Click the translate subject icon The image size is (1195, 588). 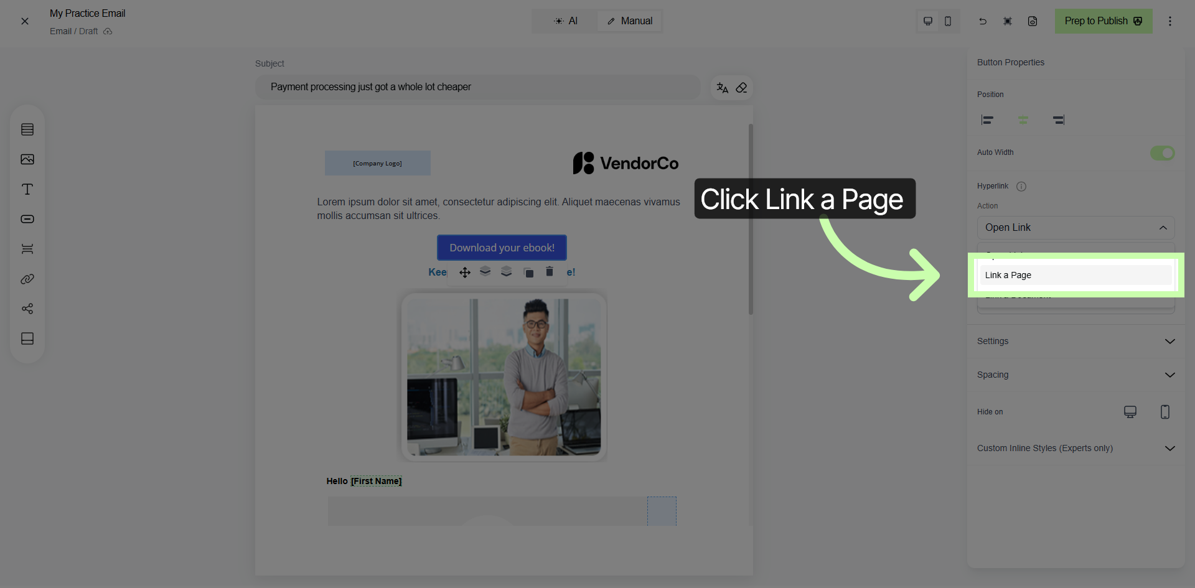click(722, 88)
